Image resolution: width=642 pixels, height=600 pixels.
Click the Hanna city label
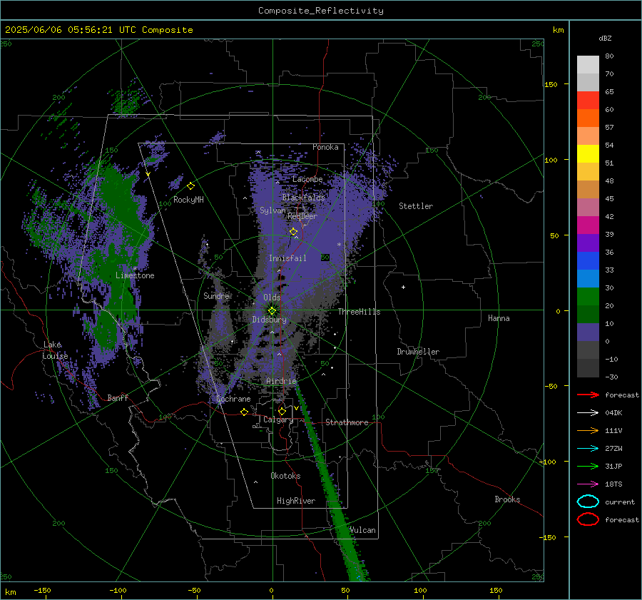[499, 317]
